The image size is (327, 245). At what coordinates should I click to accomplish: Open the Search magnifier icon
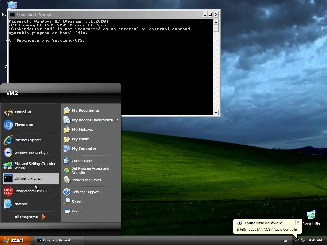point(67,202)
